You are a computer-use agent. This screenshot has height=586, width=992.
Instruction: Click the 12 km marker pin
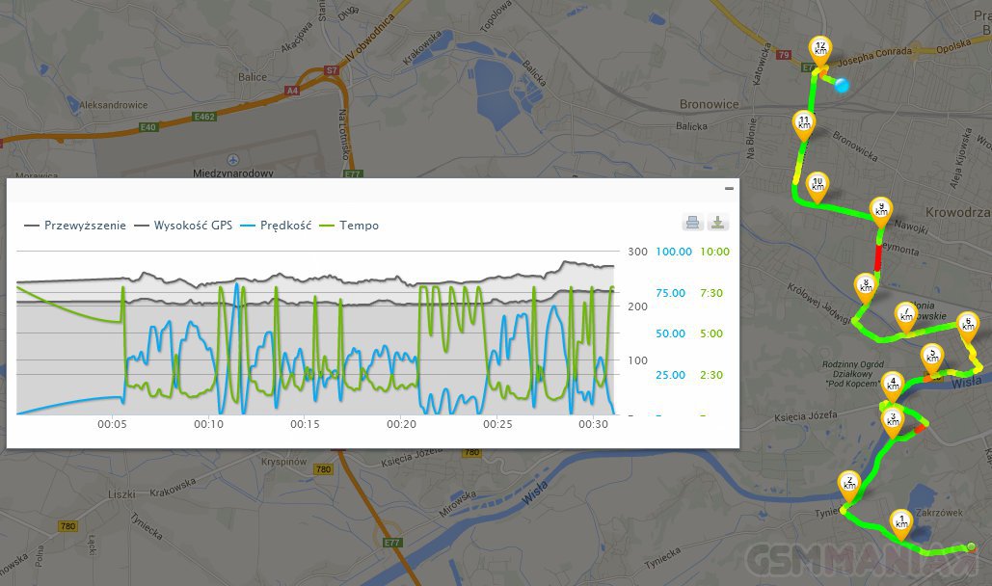(x=820, y=49)
